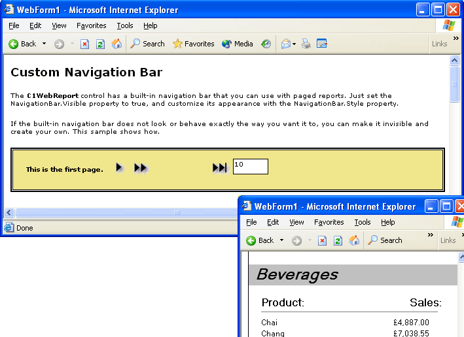Open the Mail dropdown arrow
Viewport: 464px width, 337px height.
pos(294,44)
